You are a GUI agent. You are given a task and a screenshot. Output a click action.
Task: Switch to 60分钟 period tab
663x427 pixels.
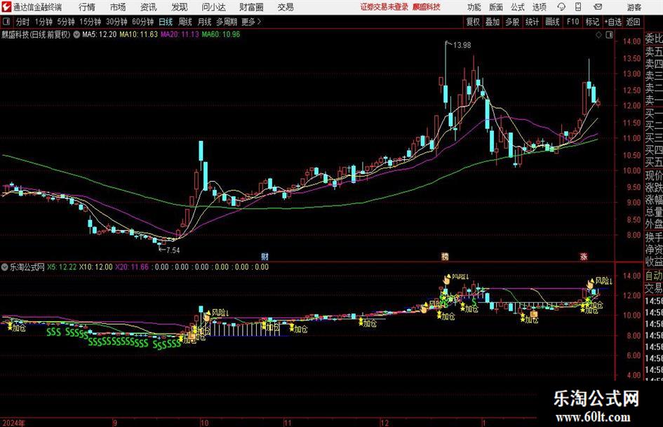point(142,22)
